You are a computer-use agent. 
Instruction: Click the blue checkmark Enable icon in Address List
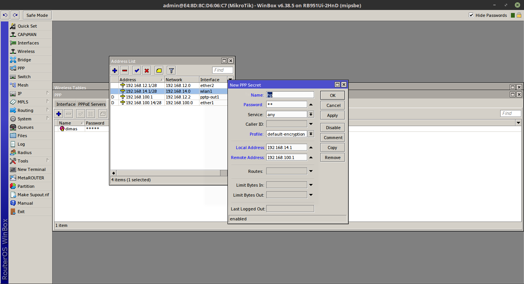coord(137,71)
